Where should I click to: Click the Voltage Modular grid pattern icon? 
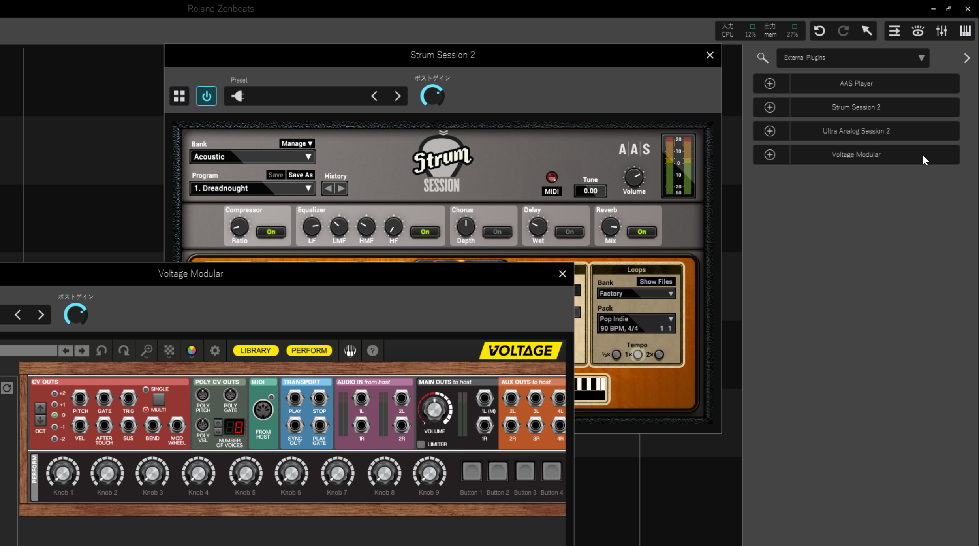pyautogui.click(x=169, y=350)
